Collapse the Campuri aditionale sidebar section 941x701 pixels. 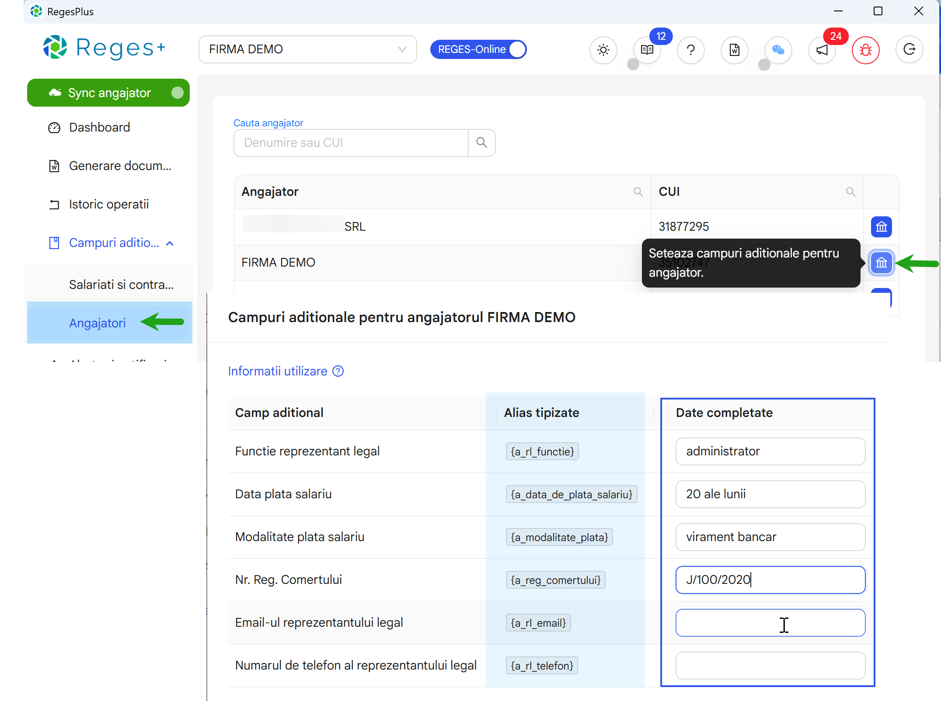pyautogui.click(x=170, y=243)
